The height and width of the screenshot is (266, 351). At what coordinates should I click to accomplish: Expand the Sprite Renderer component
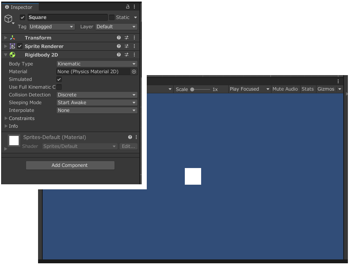[x=6, y=46]
